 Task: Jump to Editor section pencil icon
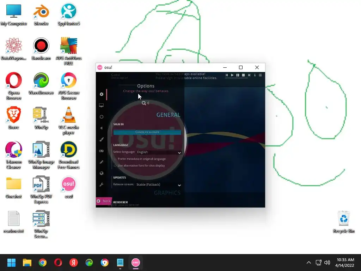[x=102, y=162]
